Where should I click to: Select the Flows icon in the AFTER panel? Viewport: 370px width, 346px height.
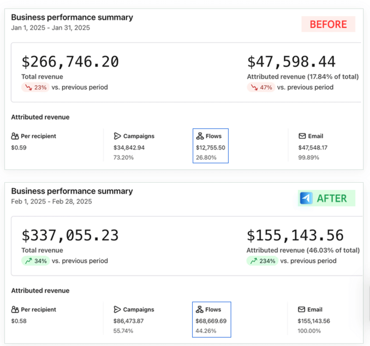coord(199,310)
